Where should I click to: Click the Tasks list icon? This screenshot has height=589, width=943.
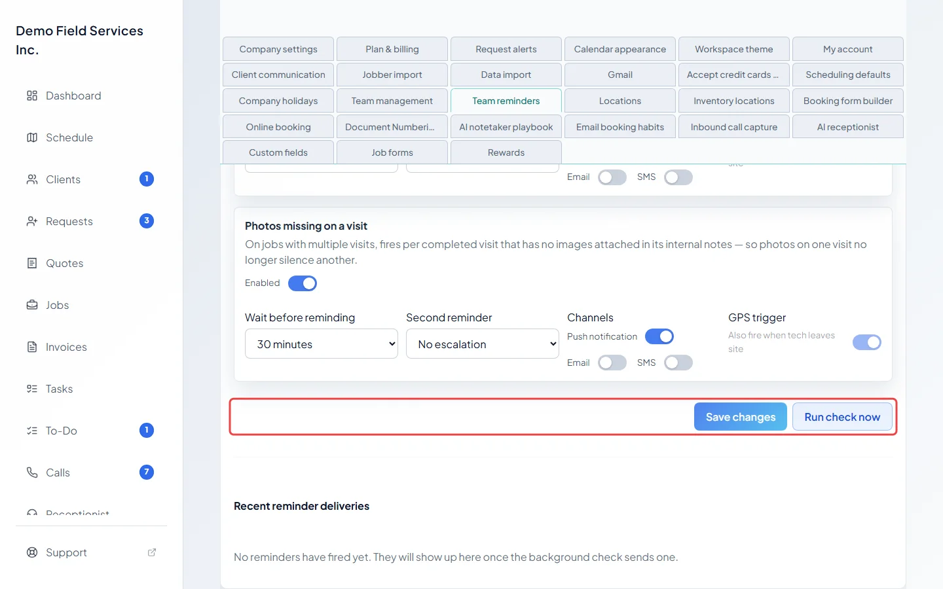(32, 389)
